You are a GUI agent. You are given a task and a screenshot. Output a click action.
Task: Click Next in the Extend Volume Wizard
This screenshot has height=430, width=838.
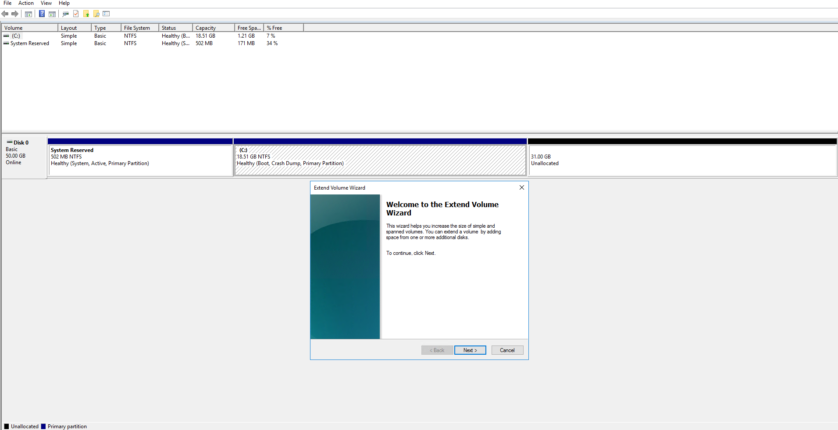tap(470, 350)
